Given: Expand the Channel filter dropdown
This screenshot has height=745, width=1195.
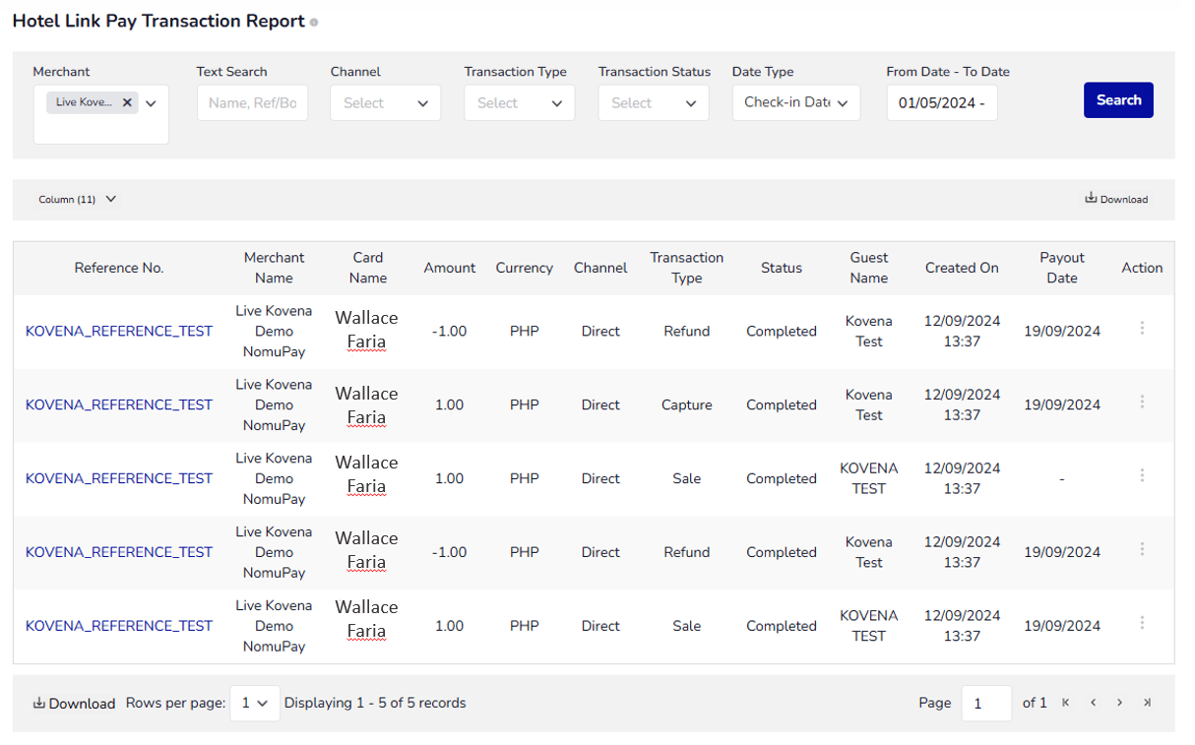Looking at the screenshot, I should point(386,103).
